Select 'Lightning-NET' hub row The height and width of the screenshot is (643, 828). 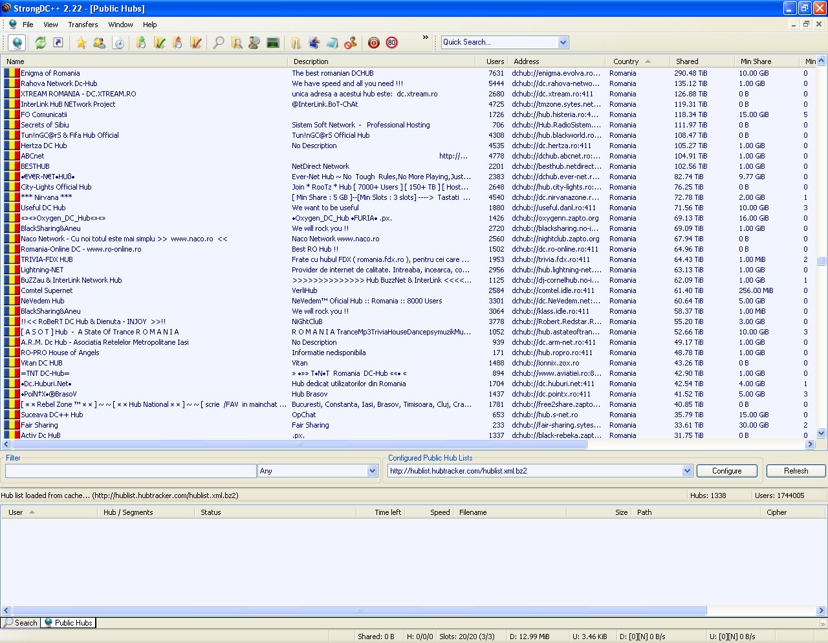pos(409,270)
